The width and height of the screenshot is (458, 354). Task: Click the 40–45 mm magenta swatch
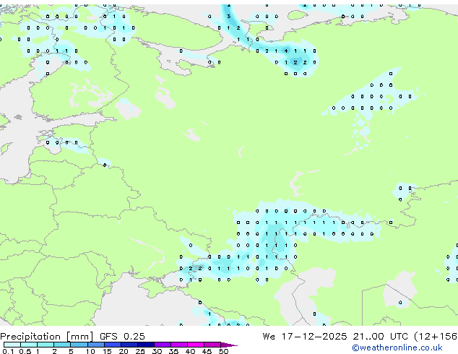pos(196,345)
